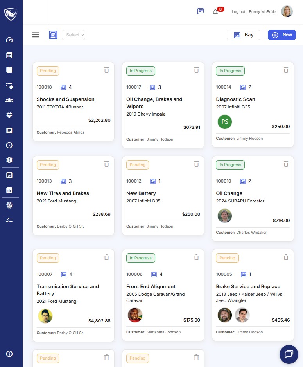303x367 pixels.
Task: Create a new work order with New
Action: 281,35
